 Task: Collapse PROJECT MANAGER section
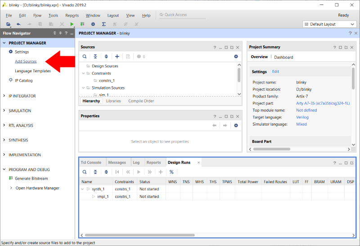point(4,43)
